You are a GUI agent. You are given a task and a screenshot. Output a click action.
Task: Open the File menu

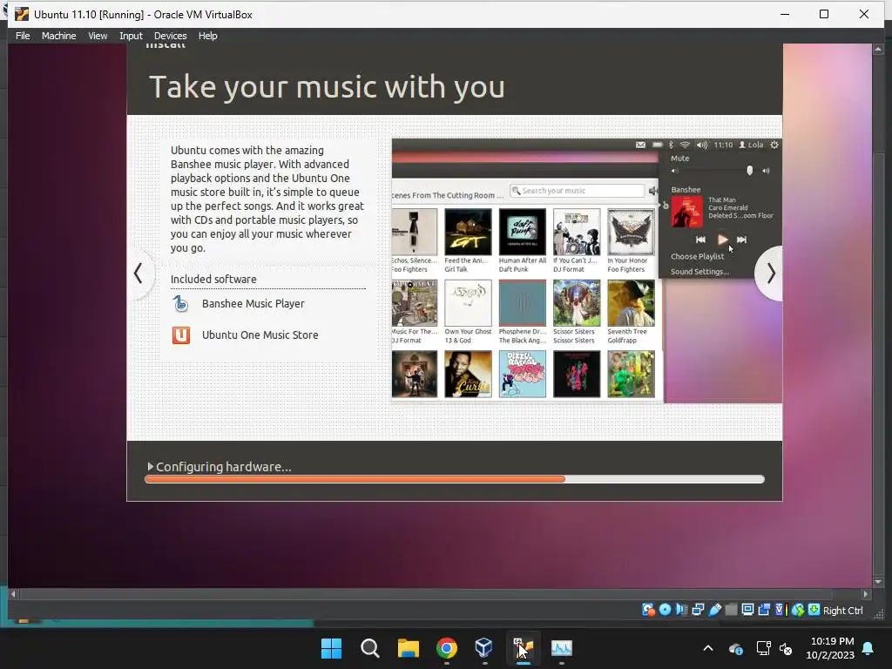point(23,36)
